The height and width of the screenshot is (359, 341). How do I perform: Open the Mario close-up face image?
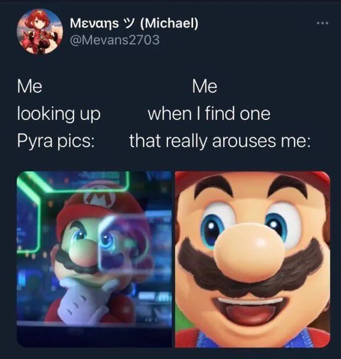[x=252, y=259]
